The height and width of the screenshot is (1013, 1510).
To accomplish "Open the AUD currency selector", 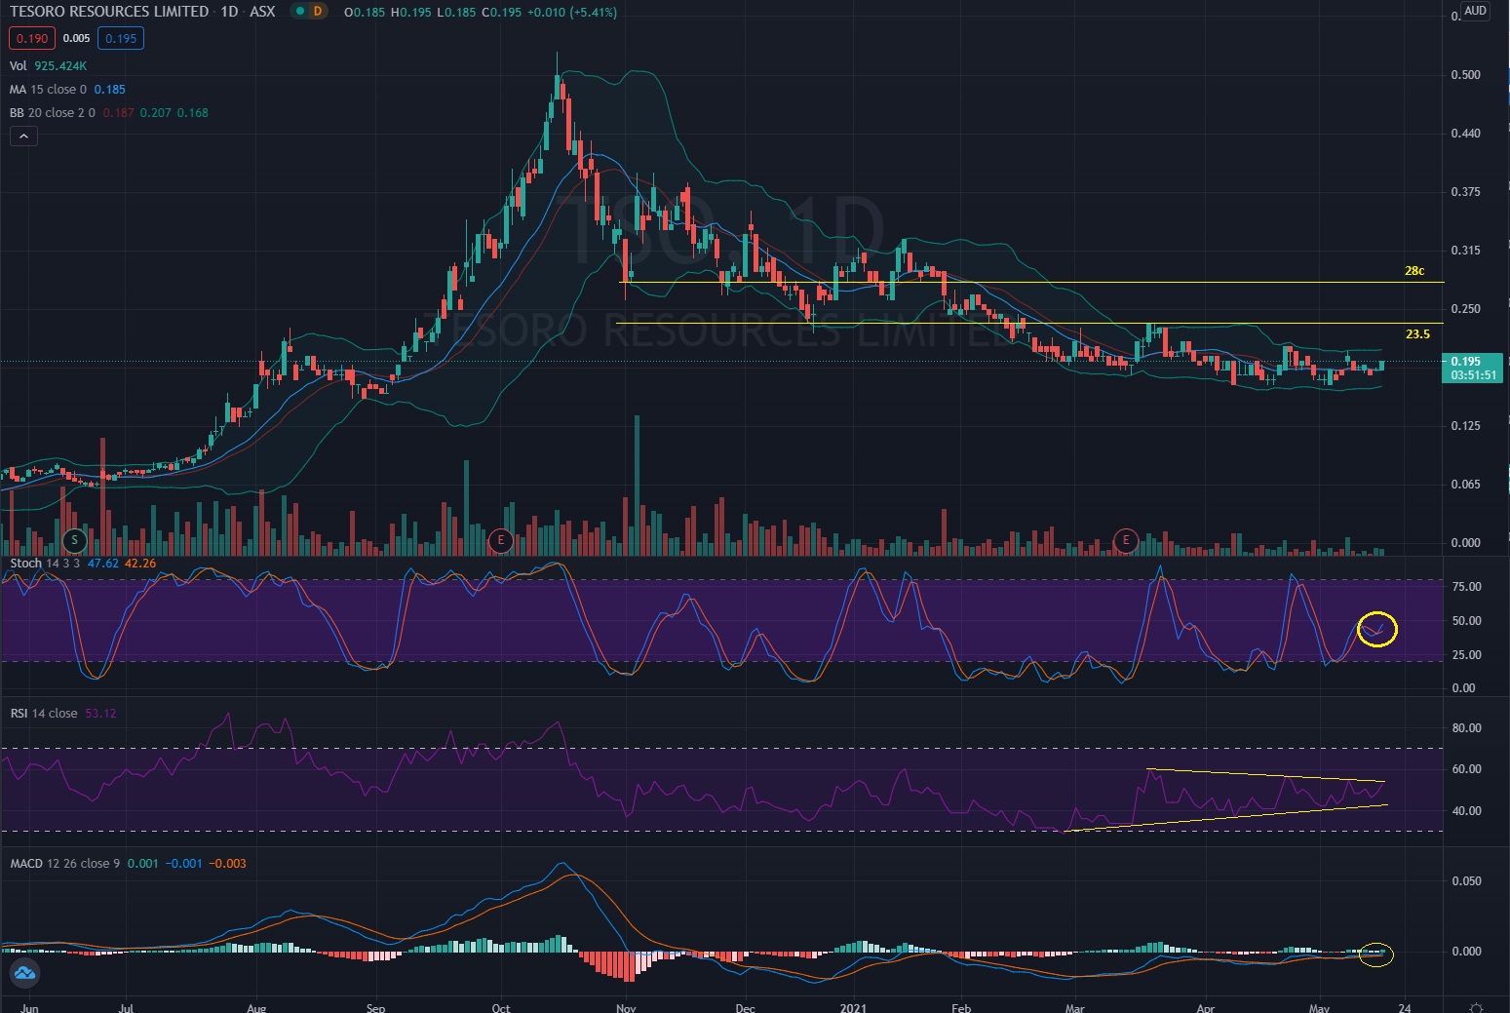I will click(1475, 11).
